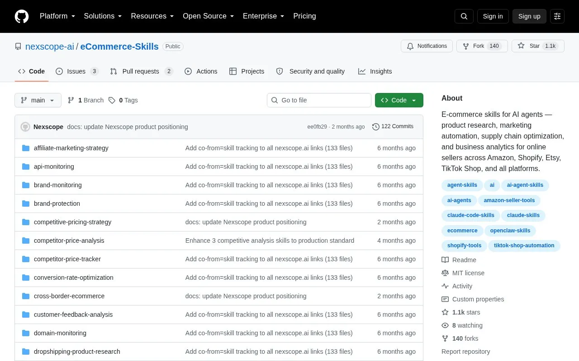
Task: Fork this repository
Action: pyautogui.click(x=482, y=46)
